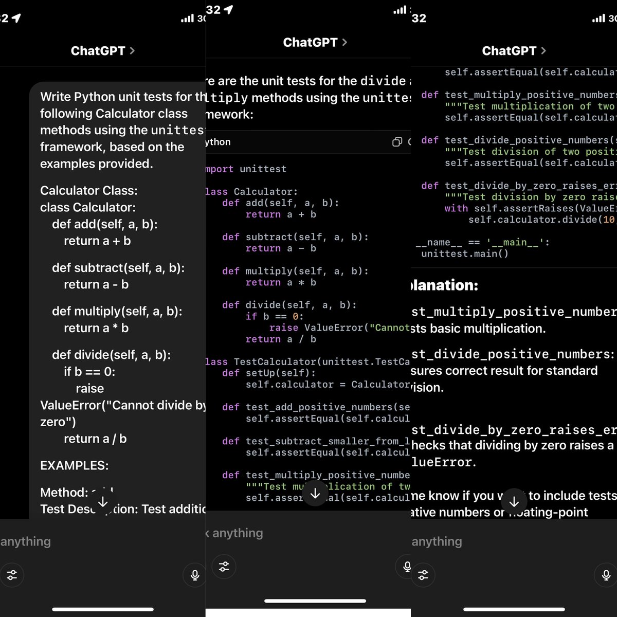Tap the microphone icon in left screenshot

pyautogui.click(x=195, y=575)
